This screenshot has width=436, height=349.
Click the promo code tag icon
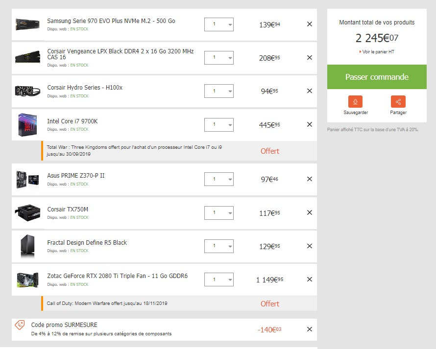20,325
